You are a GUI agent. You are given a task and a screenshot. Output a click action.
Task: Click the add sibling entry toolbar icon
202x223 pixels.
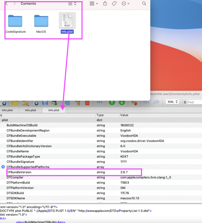67,103
